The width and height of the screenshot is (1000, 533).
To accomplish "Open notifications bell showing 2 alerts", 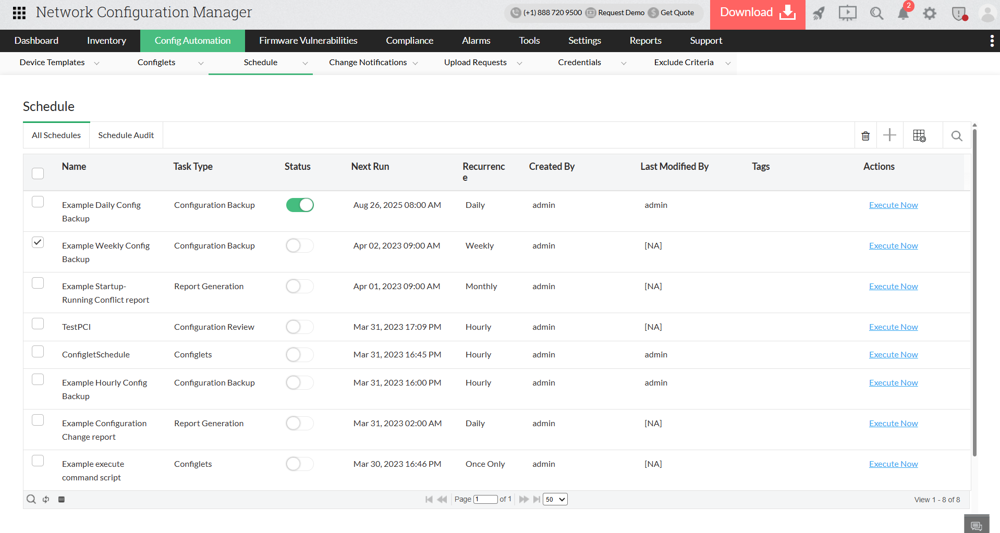I will (x=903, y=13).
